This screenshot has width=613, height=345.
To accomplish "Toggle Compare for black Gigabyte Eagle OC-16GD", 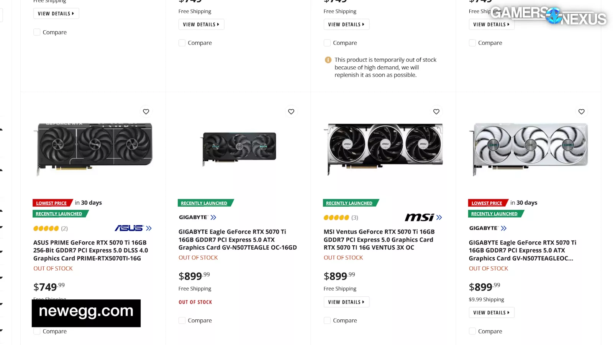I will point(182,320).
